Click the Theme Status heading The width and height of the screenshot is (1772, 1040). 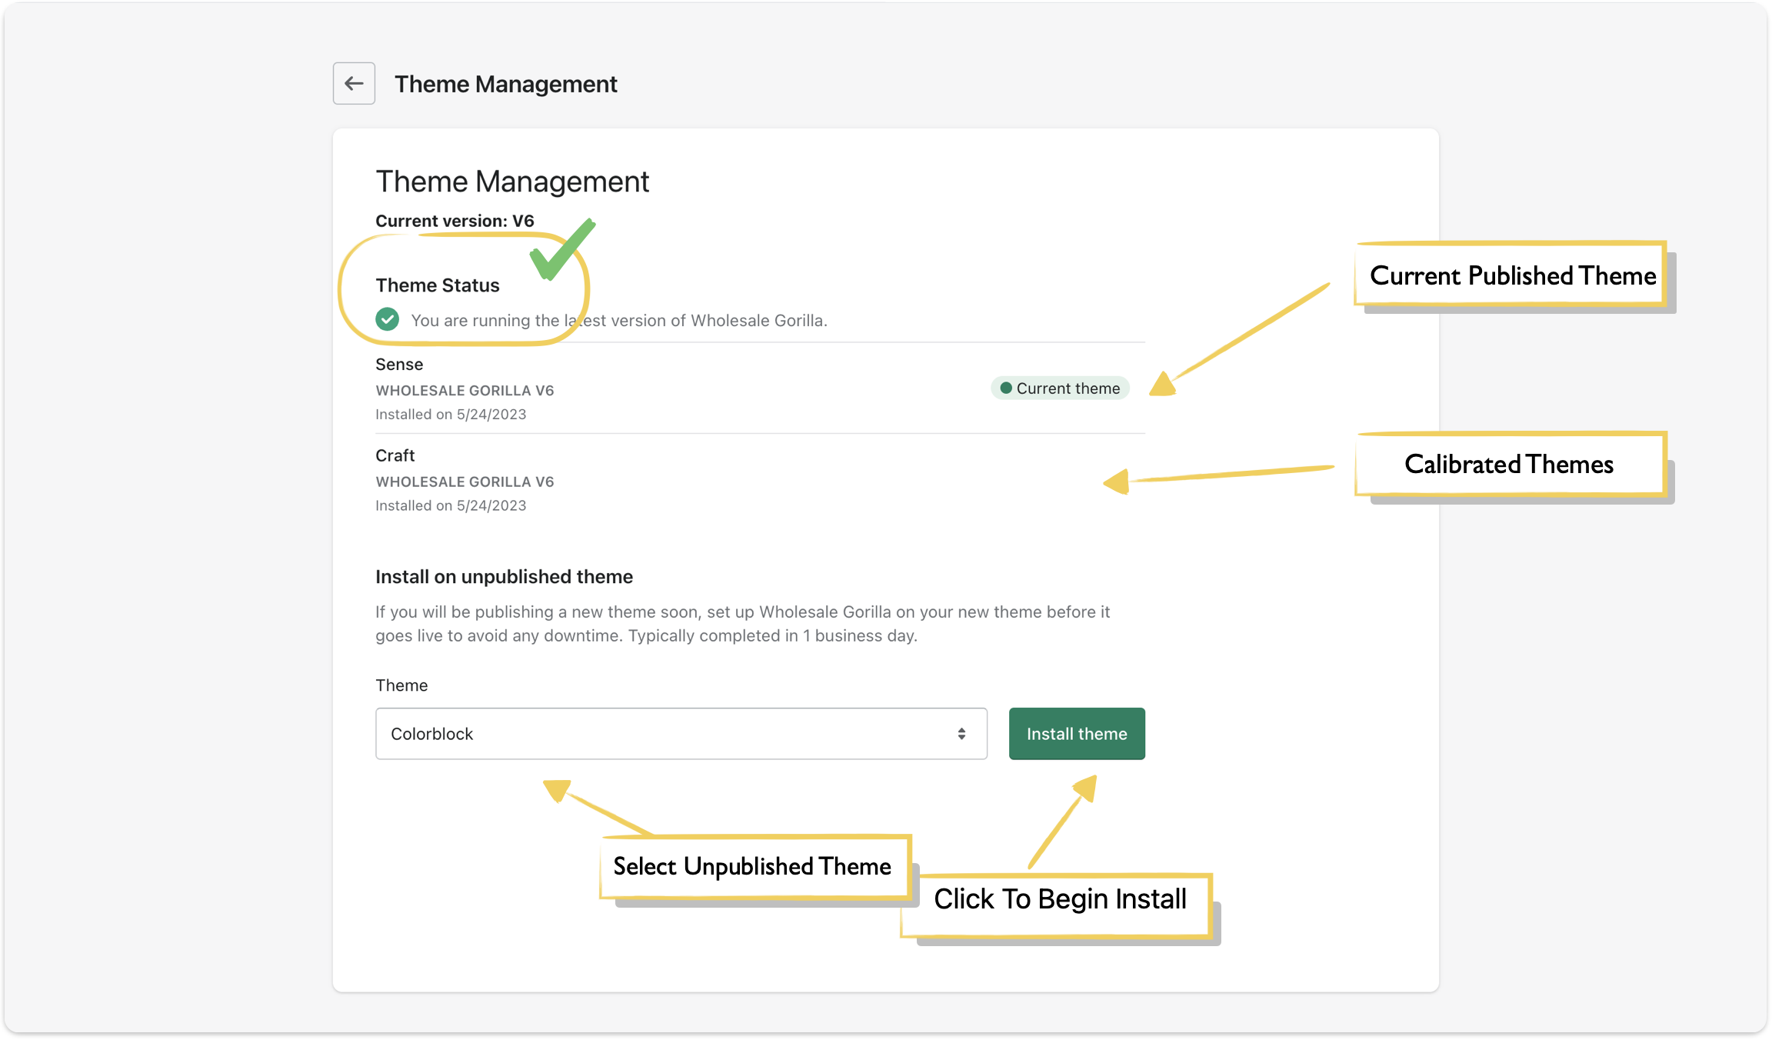[438, 285]
